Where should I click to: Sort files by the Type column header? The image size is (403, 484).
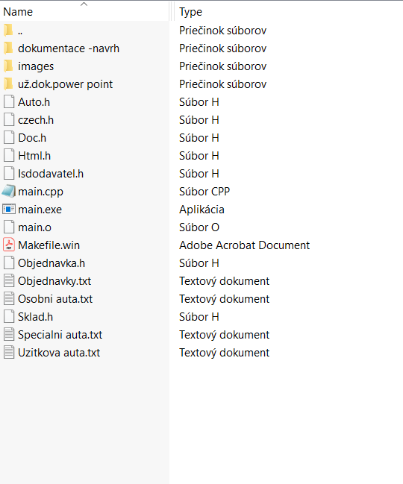[x=289, y=12]
